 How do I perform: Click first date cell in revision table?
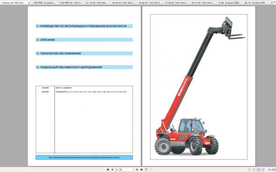point(45,88)
